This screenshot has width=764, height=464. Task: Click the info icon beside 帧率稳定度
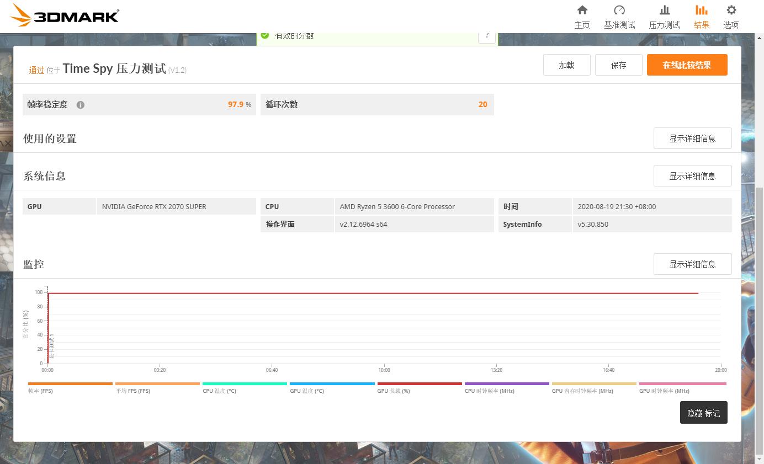pos(80,104)
